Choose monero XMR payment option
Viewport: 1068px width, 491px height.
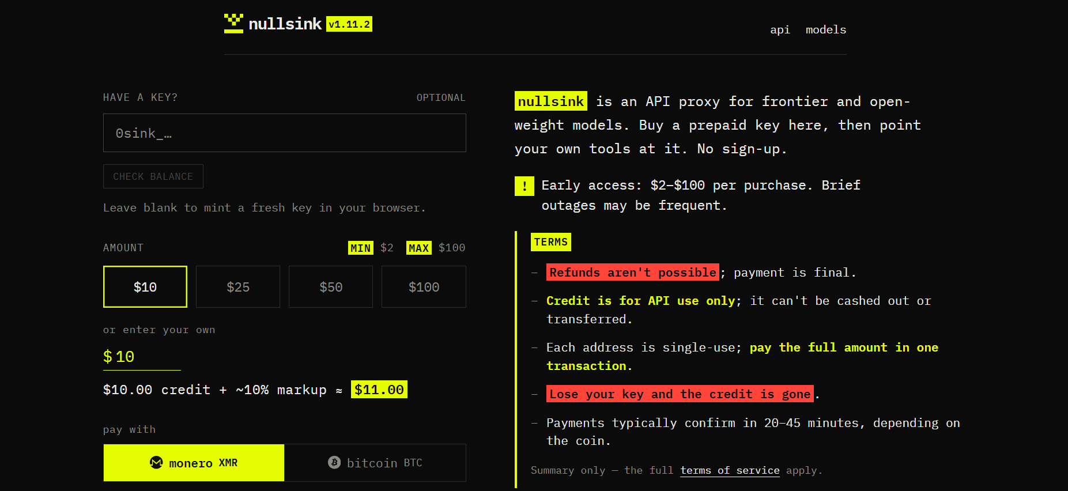(194, 463)
